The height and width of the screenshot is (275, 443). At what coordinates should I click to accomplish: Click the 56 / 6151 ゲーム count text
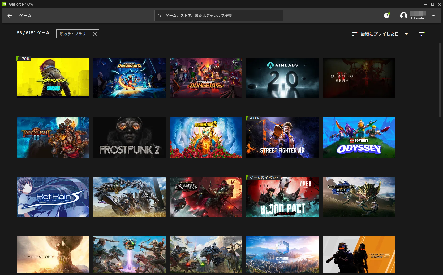[33, 33]
